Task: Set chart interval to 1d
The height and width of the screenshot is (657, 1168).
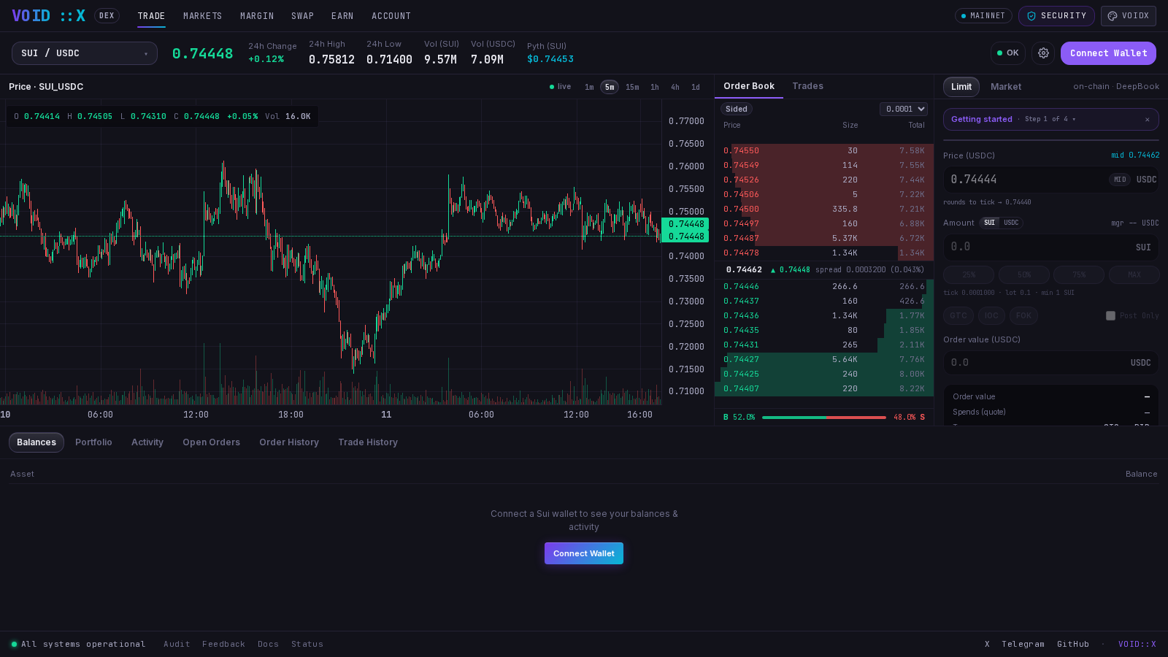Action: pos(696,87)
